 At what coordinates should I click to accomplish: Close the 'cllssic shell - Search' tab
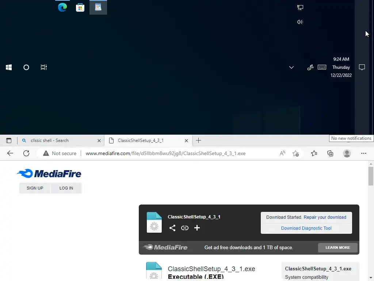(99, 141)
